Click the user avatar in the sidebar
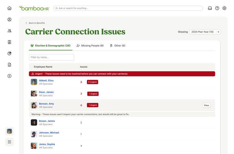 pyautogui.click(x=9, y=131)
